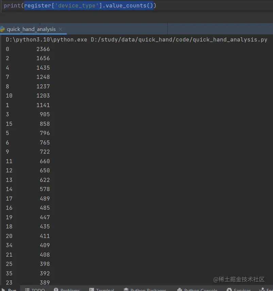Click the count value 1656
273x291 pixels.
pyautogui.click(x=43, y=58)
